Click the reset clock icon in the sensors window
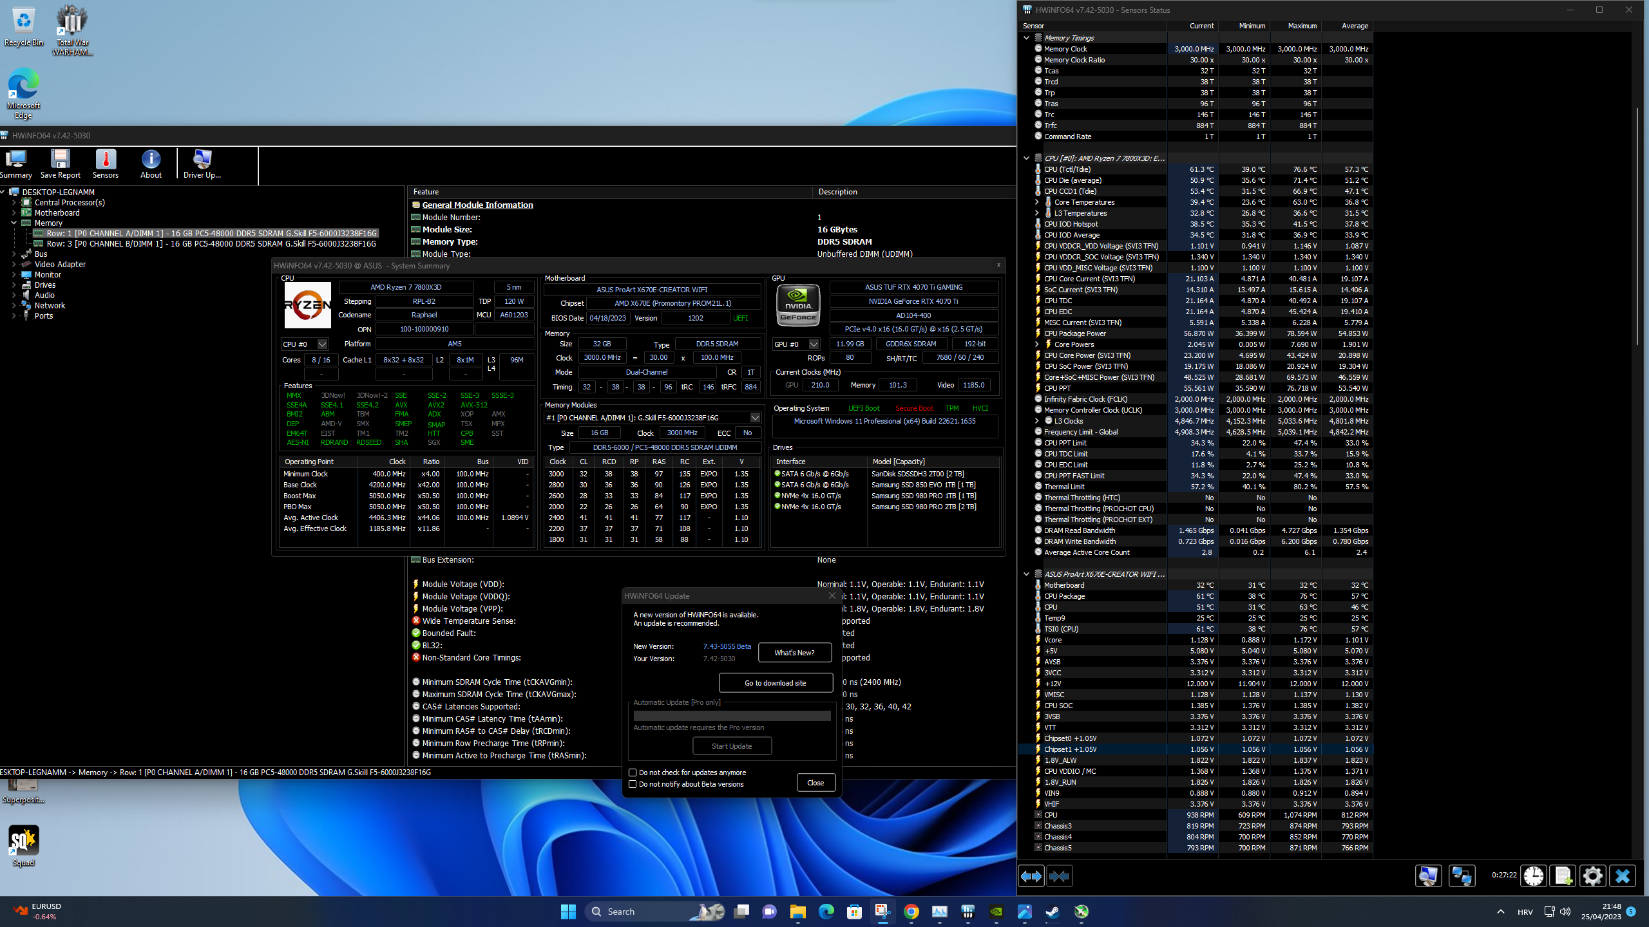This screenshot has height=927, width=1649. pos(1533,876)
